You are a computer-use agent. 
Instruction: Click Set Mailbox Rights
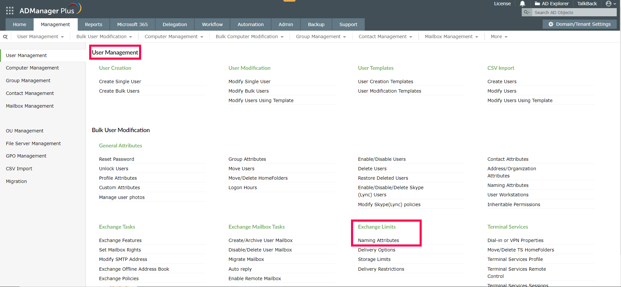120,250
